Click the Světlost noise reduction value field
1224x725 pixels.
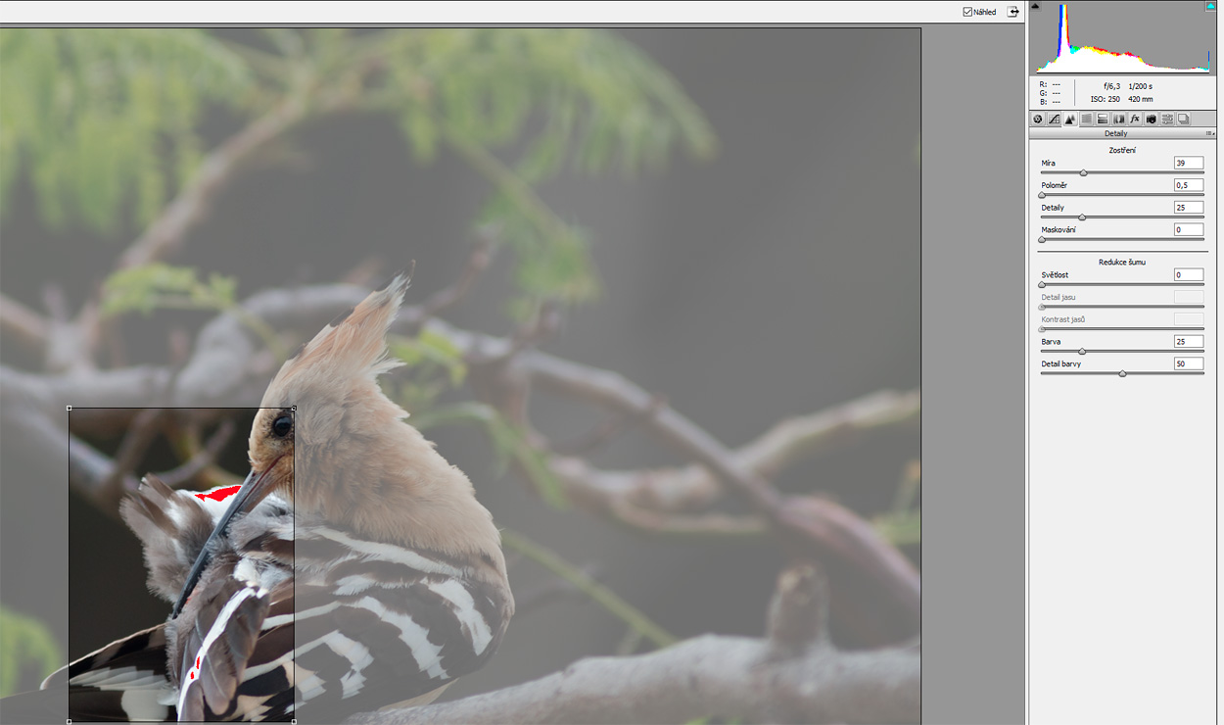pyautogui.click(x=1188, y=275)
